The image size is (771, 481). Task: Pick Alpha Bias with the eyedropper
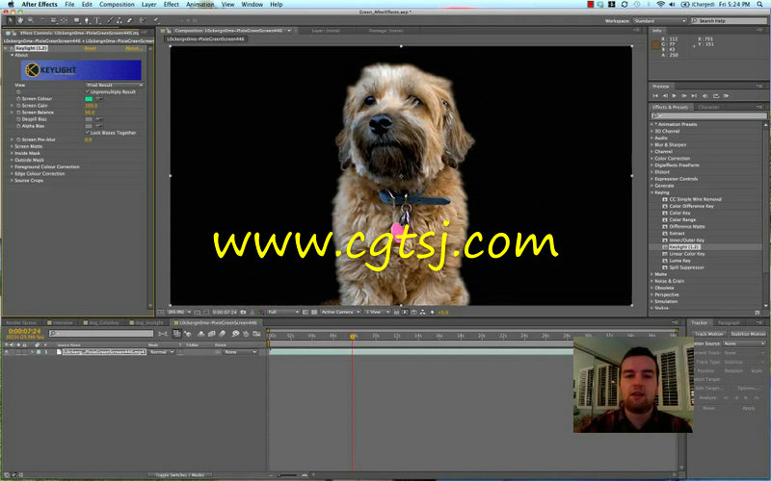tap(99, 126)
